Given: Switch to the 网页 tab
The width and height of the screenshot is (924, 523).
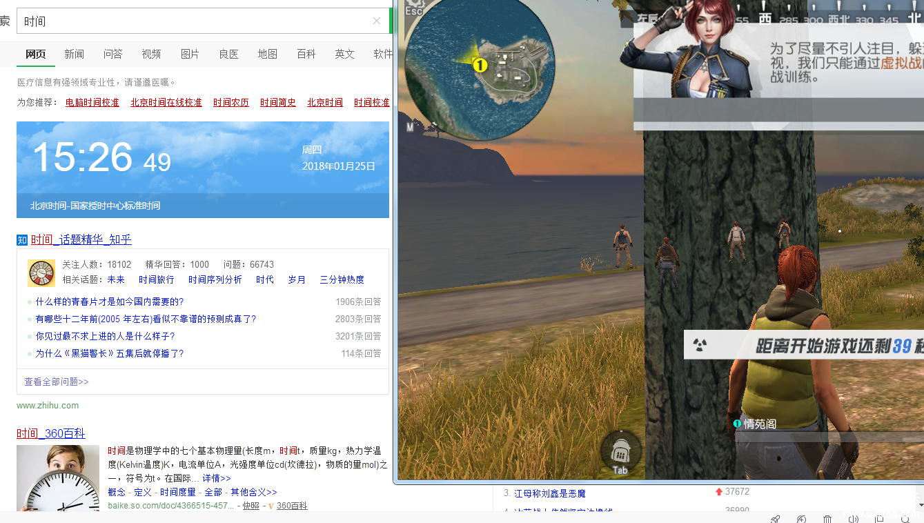Looking at the screenshot, I should tap(35, 54).
